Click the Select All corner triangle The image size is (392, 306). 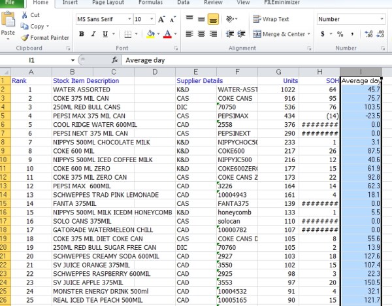tap(5, 72)
